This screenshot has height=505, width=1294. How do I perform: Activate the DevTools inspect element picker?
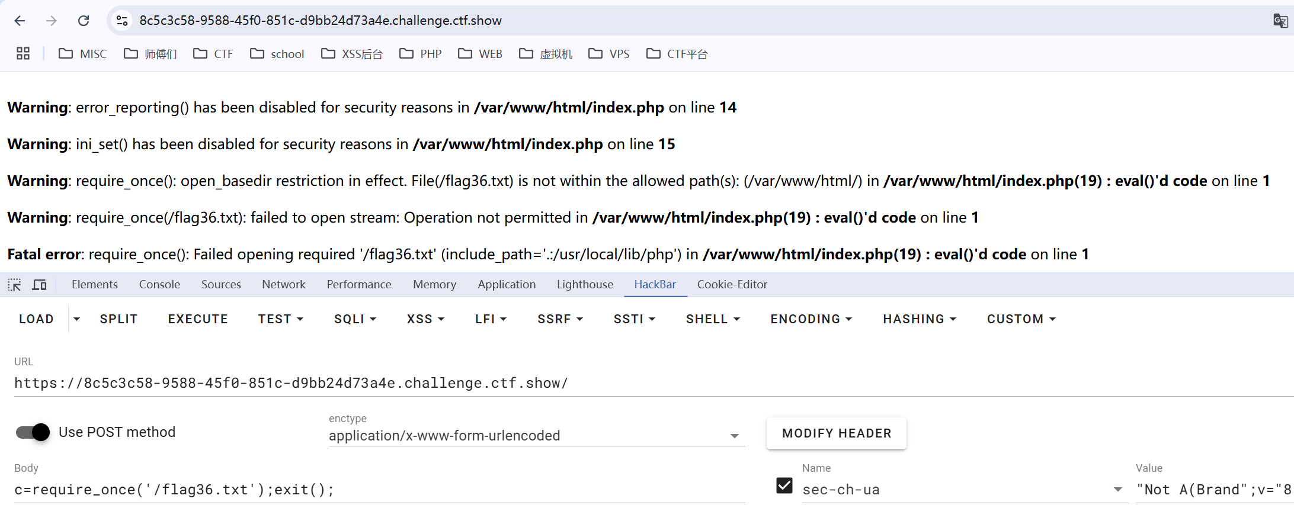(14, 285)
